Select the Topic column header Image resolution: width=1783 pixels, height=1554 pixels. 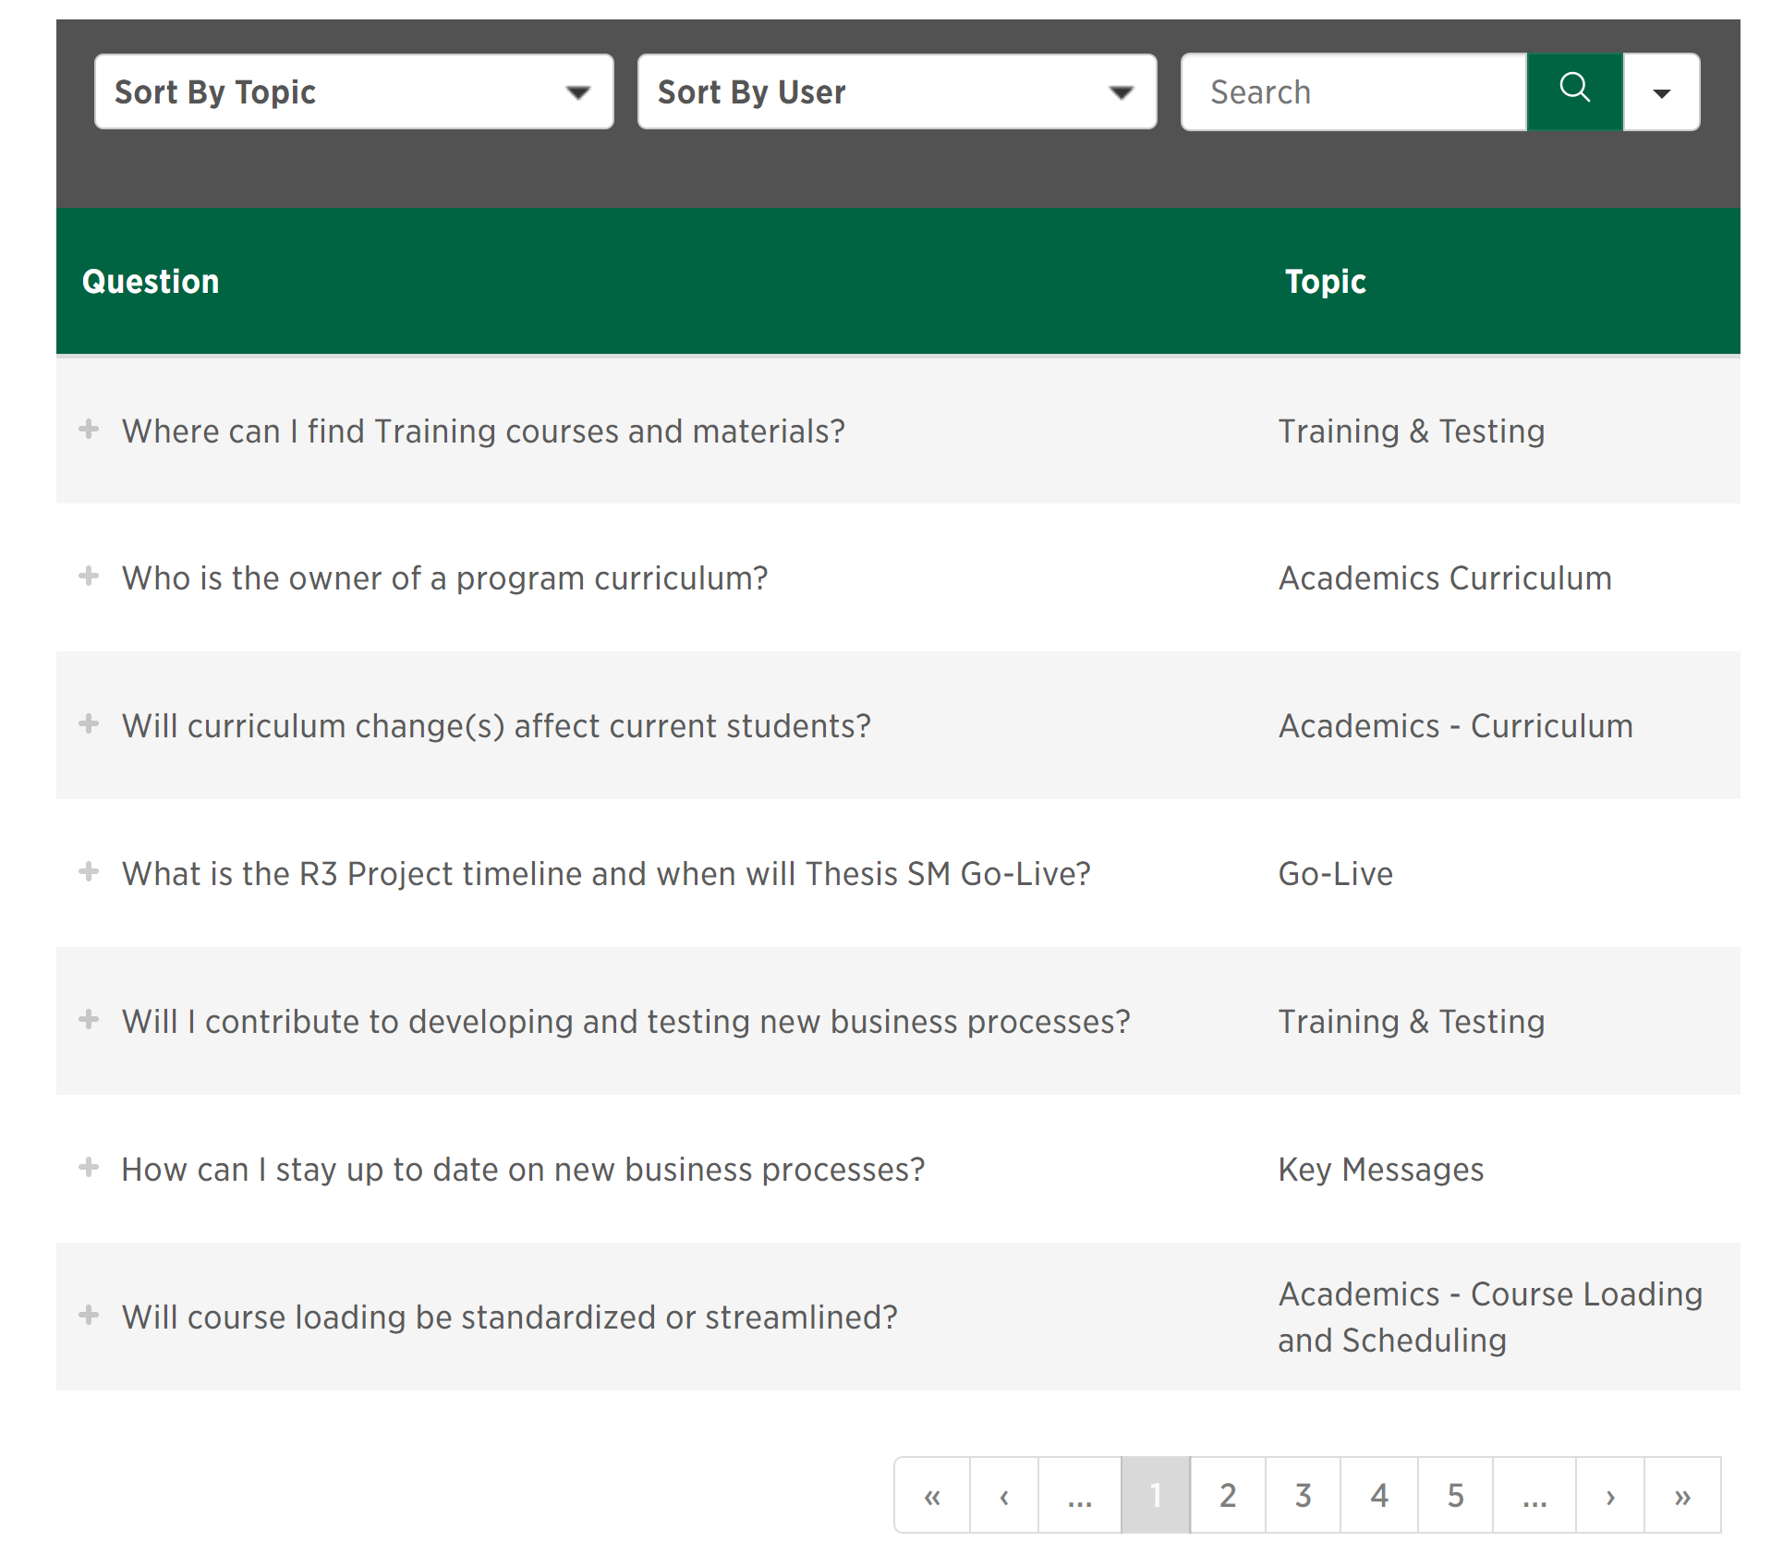point(1324,281)
